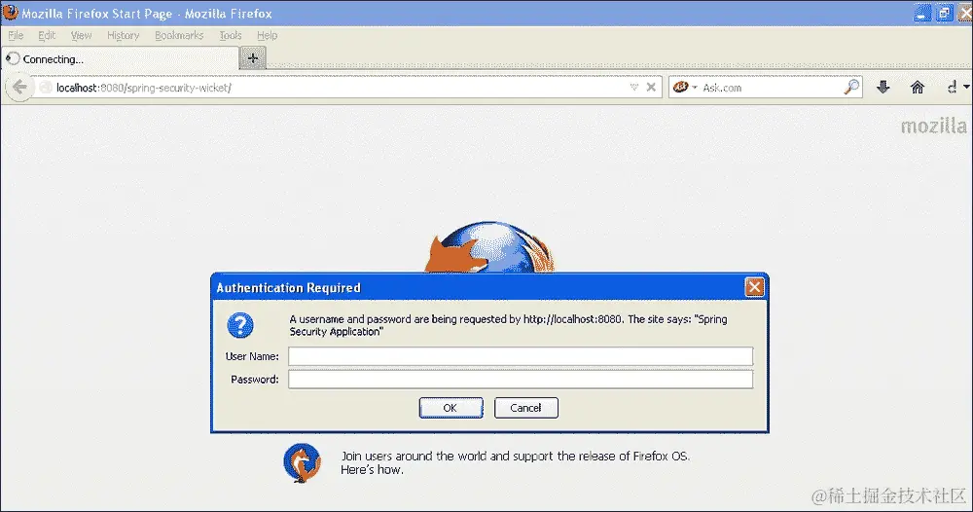Click the page icon beside localhost URL
The width and height of the screenshot is (973, 512).
pyautogui.click(x=46, y=88)
